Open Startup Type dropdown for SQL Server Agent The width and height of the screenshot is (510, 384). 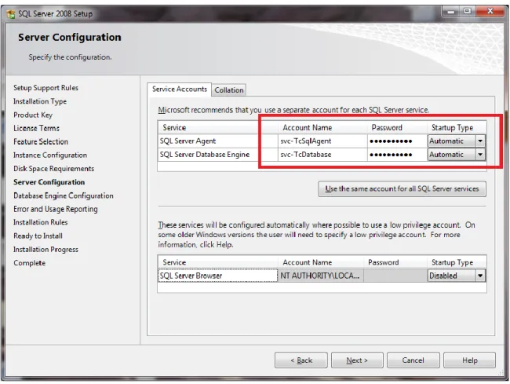480,141
